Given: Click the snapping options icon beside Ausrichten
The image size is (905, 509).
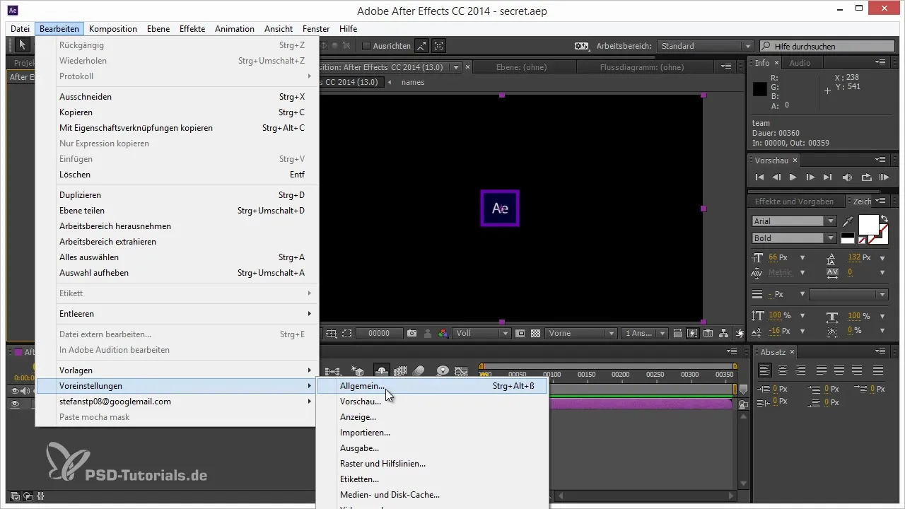Looking at the screenshot, I should 422,46.
